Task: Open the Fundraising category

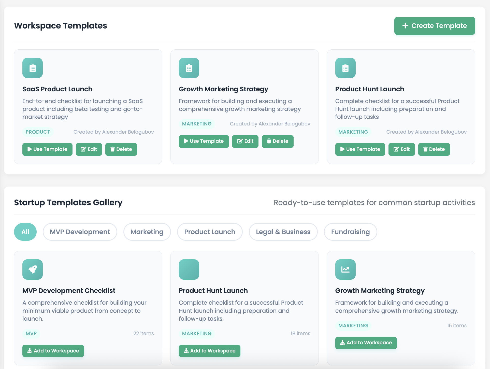Action: click(x=350, y=232)
